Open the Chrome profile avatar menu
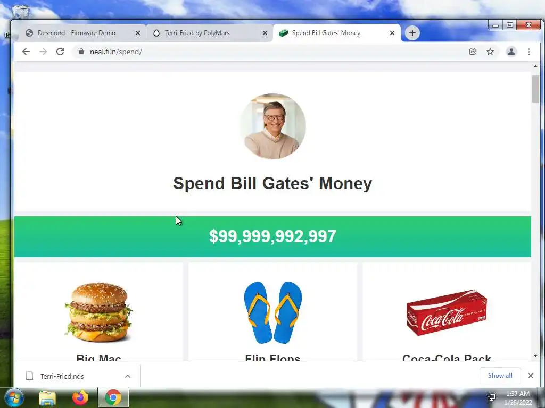 pyautogui.click(x=511, y=52)
